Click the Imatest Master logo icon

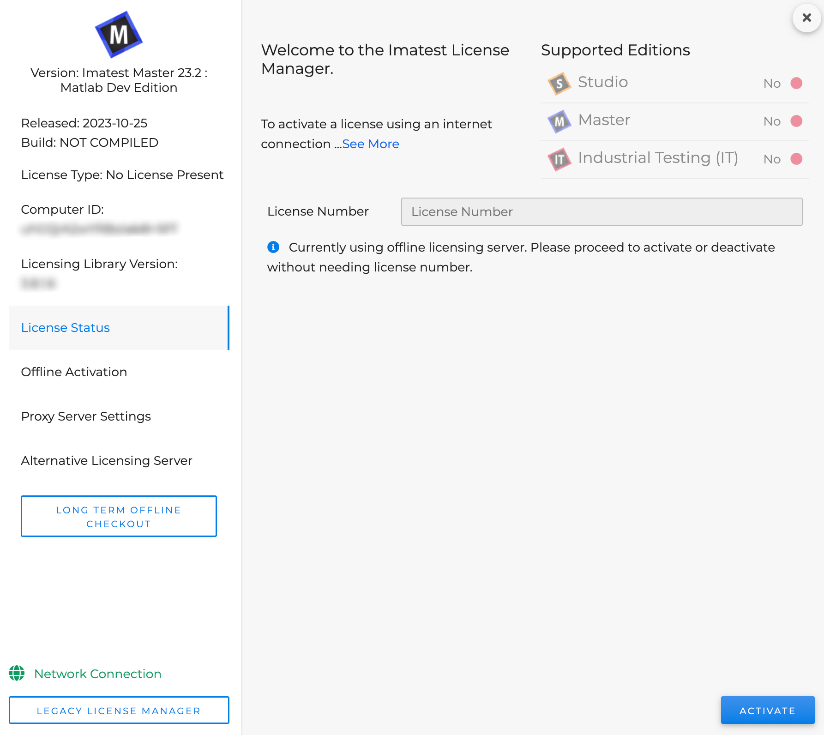coord(119,35)
